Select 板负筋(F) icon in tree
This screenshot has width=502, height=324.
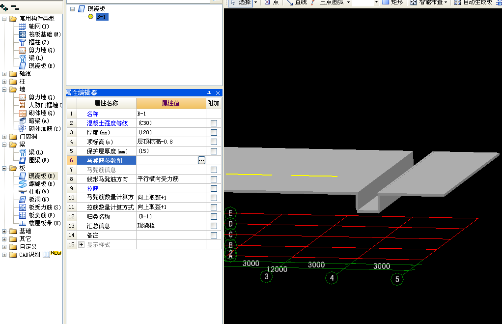23,215
